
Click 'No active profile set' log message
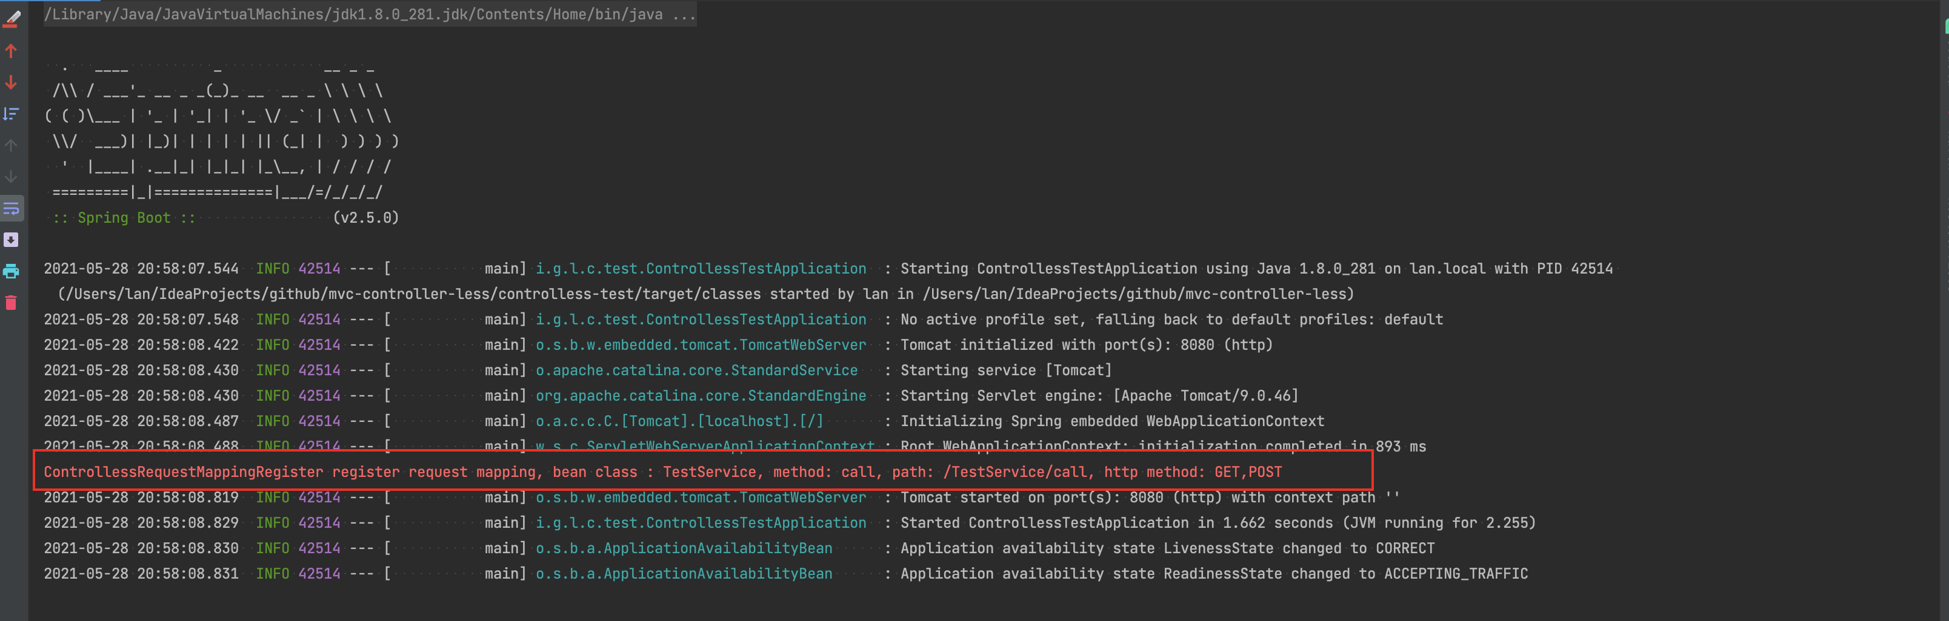(1171, 320)
